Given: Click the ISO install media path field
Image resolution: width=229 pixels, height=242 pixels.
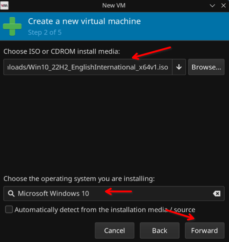Looking at the screenshot, I should [x=88, y=67].
